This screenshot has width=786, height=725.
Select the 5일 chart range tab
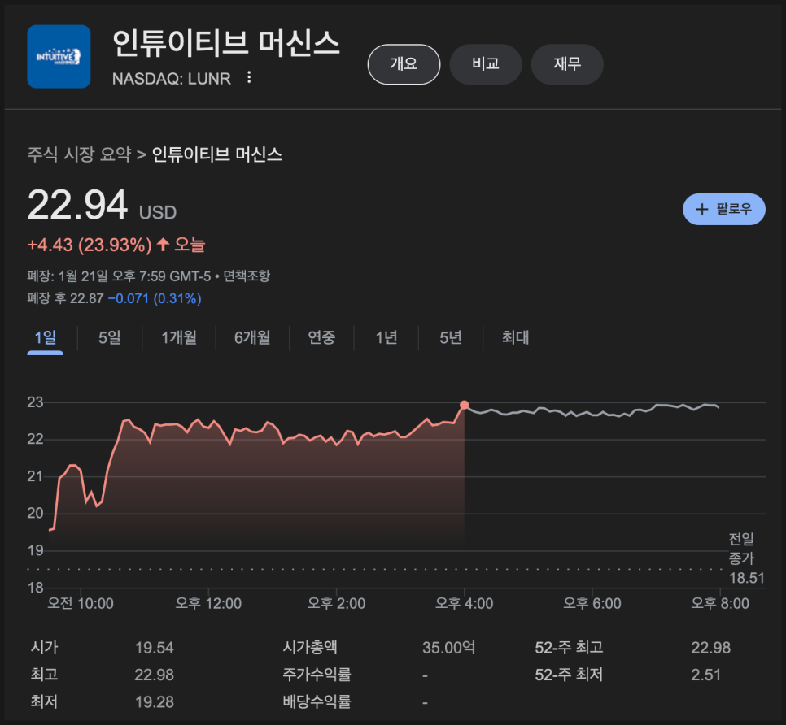pos(110,338)
